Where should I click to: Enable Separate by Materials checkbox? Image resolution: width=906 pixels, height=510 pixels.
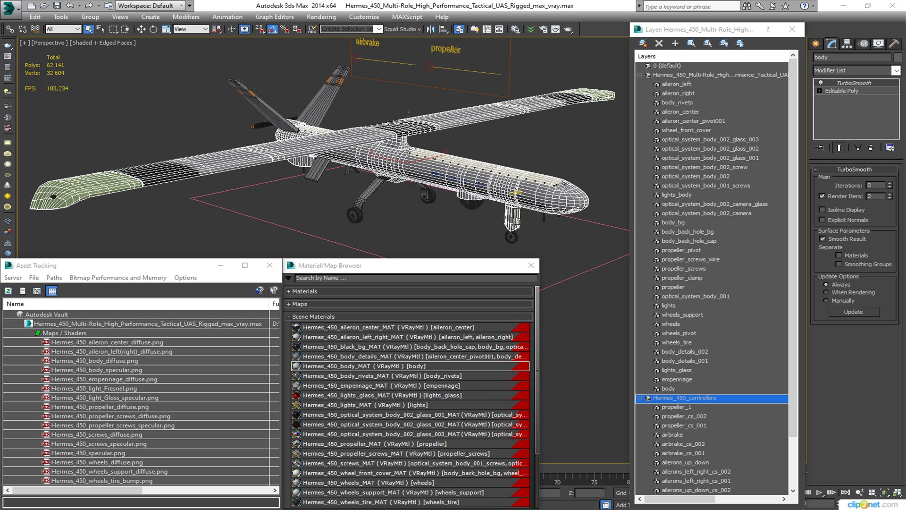(x=839, y=255)
